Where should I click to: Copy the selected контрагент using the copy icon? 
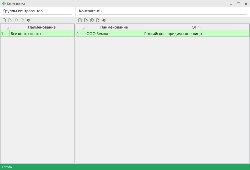92,20
